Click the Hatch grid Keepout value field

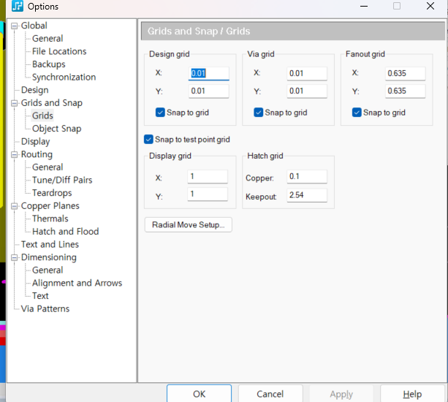(306, 195)
